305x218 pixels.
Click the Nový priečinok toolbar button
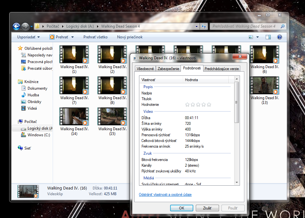pyautogui.click(x=130, y=37)
